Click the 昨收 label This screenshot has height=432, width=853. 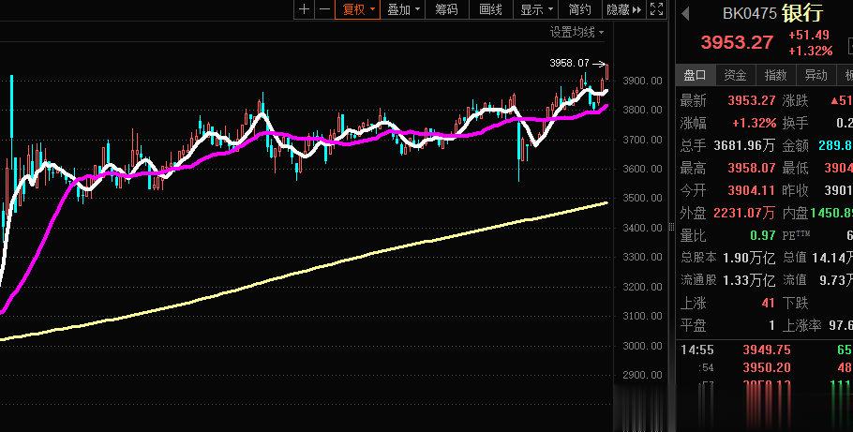pos(795,190)
